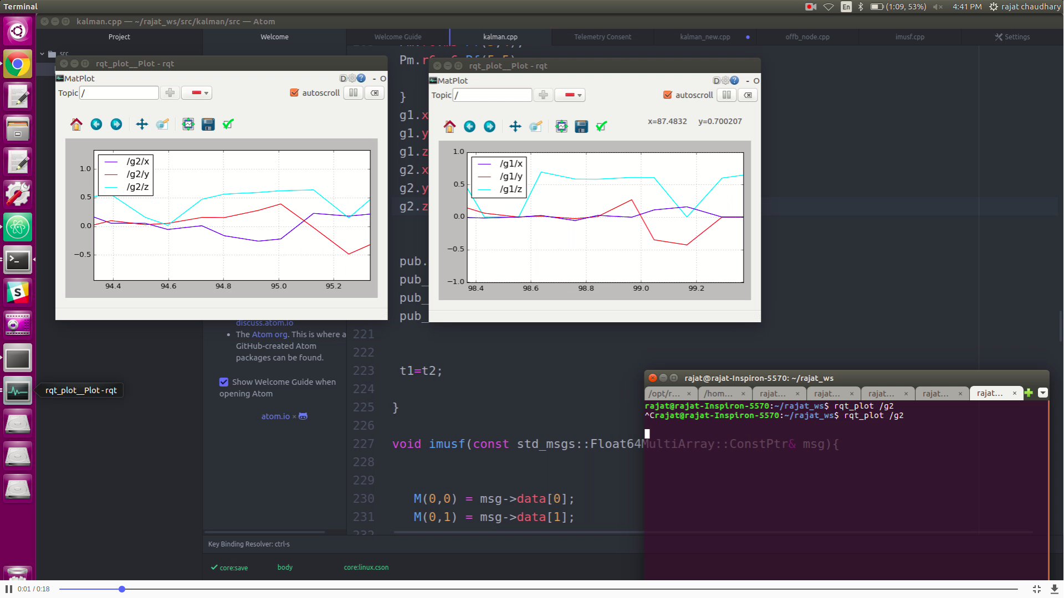Screen dimensions: 1064x598
Task: Open the offb_node.cpp tab
Action: [x=807, y=37]
